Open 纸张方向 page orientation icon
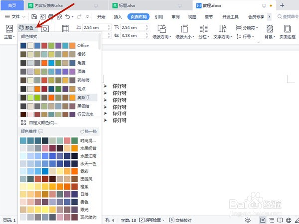The image size is (299, 224). click(162, 29)
